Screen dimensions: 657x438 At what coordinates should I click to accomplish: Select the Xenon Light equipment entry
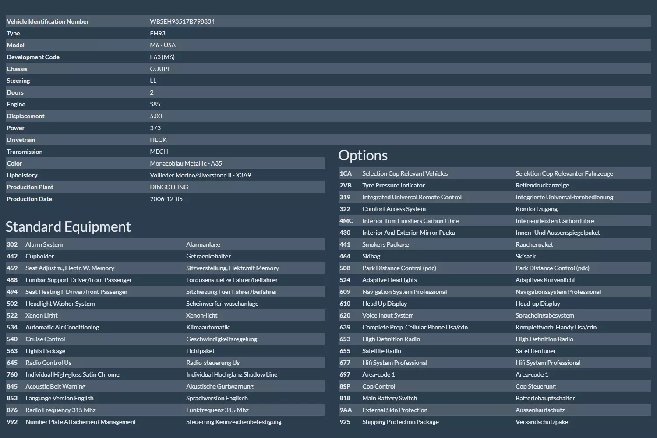[41, 315]
